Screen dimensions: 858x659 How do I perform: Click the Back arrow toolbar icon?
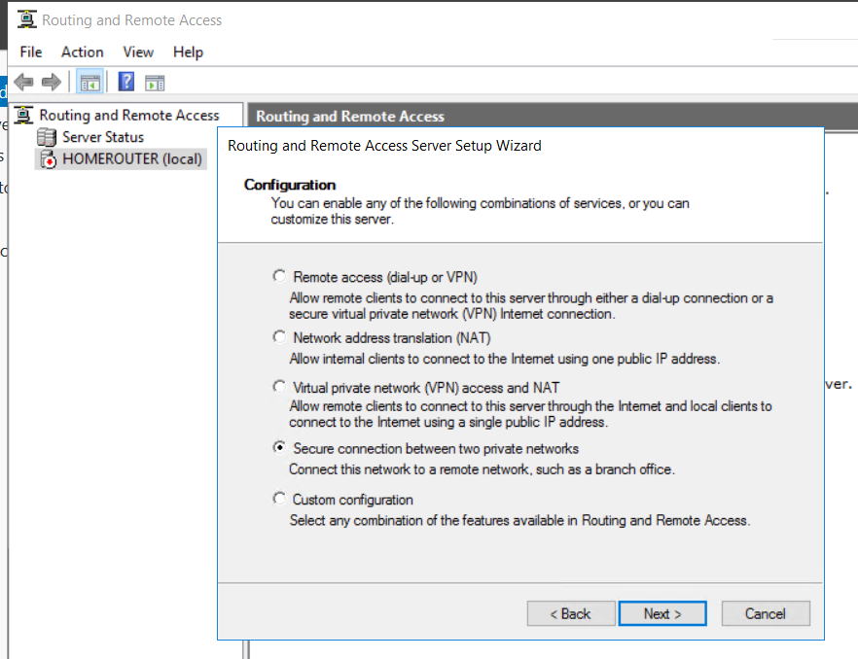pos(24,83)
